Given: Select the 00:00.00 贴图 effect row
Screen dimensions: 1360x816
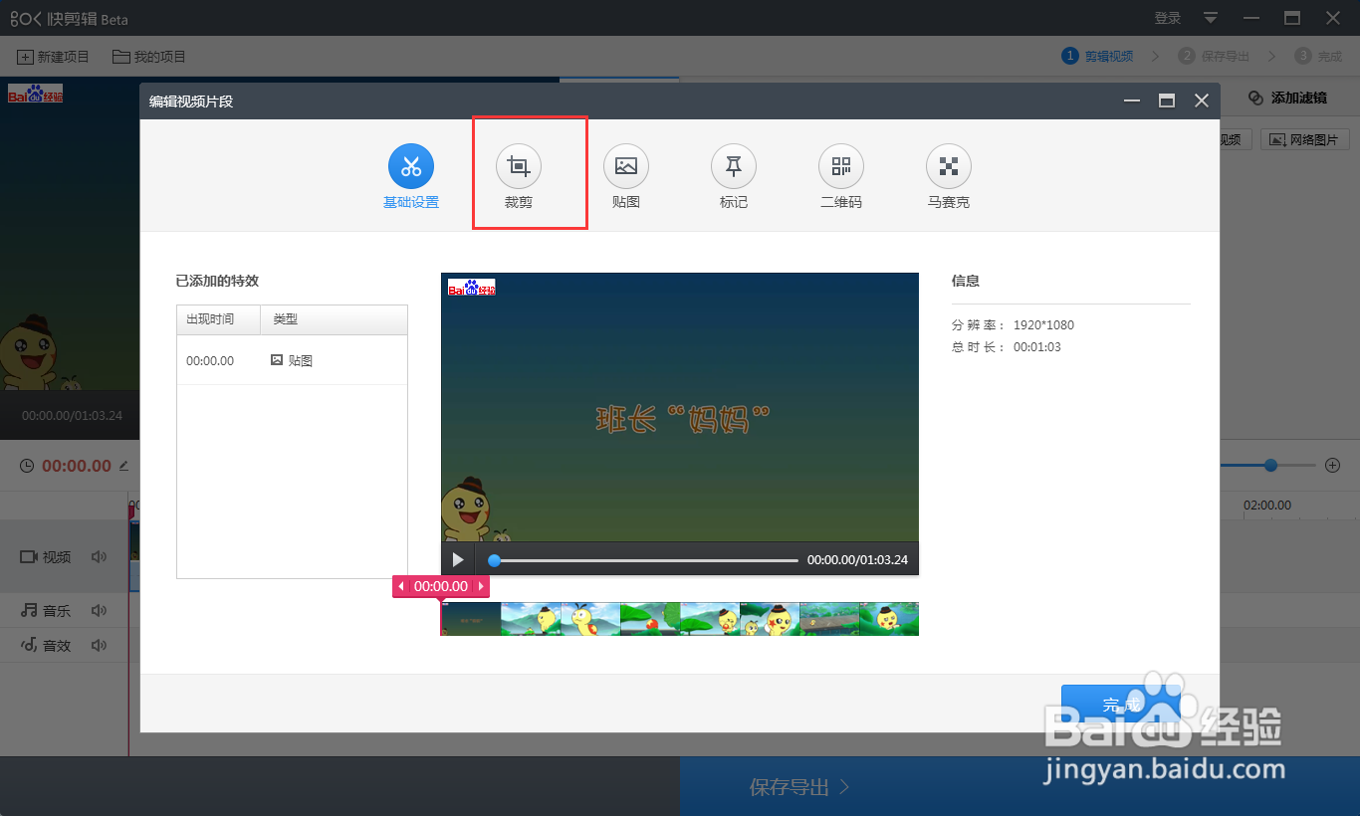Looking at the screenshot, I should [292, 360].
